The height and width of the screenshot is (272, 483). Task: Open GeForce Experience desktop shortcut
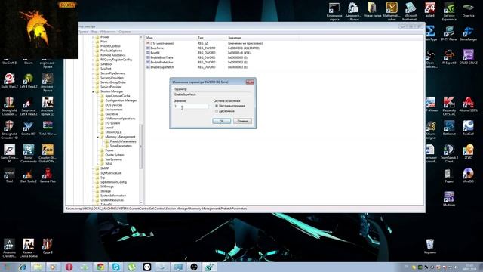click(x=449, y=11)
